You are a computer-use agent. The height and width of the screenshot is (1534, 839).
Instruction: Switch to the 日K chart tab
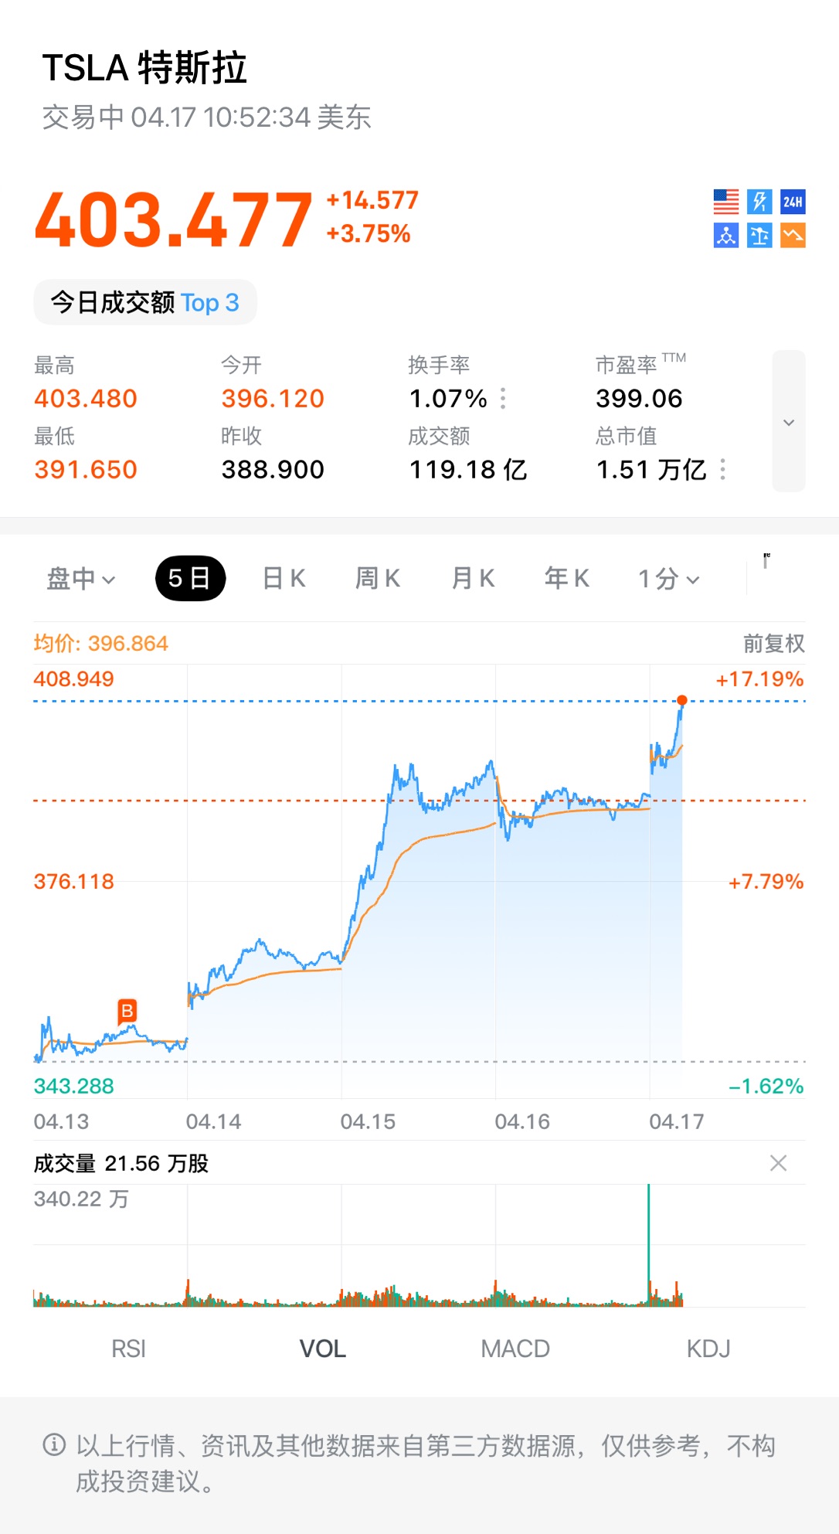pos(284,578)
